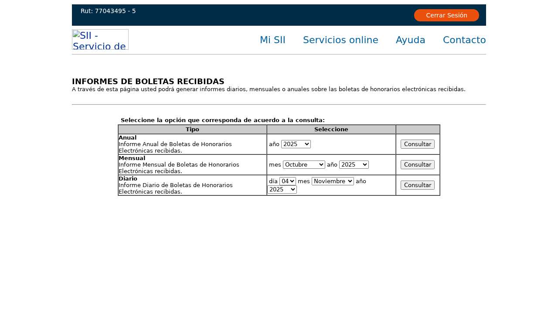Click the Tipo column header

192,130
